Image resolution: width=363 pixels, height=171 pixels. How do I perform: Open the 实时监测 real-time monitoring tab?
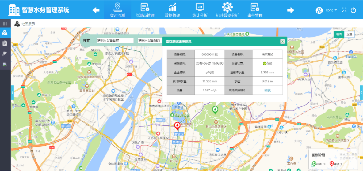pyautogui.click(x=117, y=10)
